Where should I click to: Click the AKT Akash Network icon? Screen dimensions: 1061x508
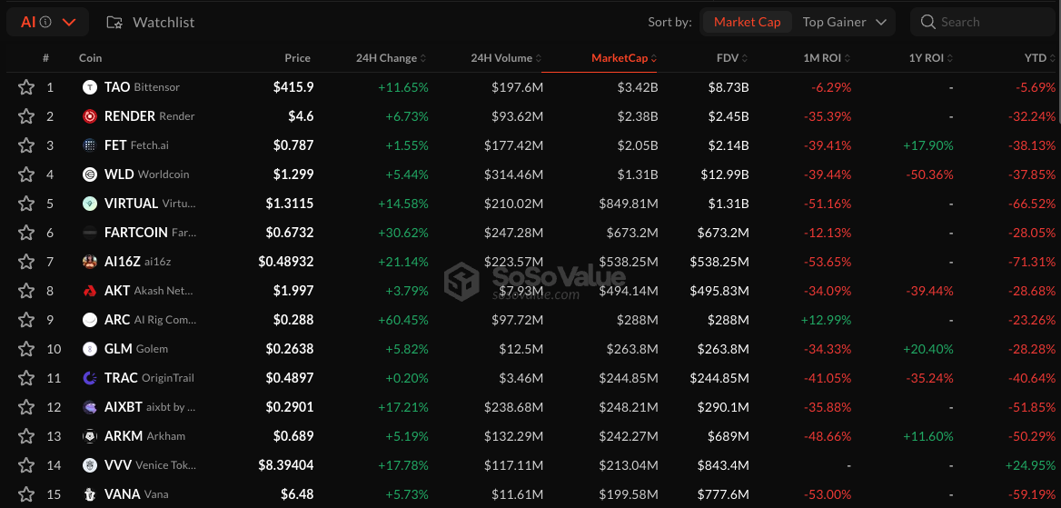coord(90,291)
